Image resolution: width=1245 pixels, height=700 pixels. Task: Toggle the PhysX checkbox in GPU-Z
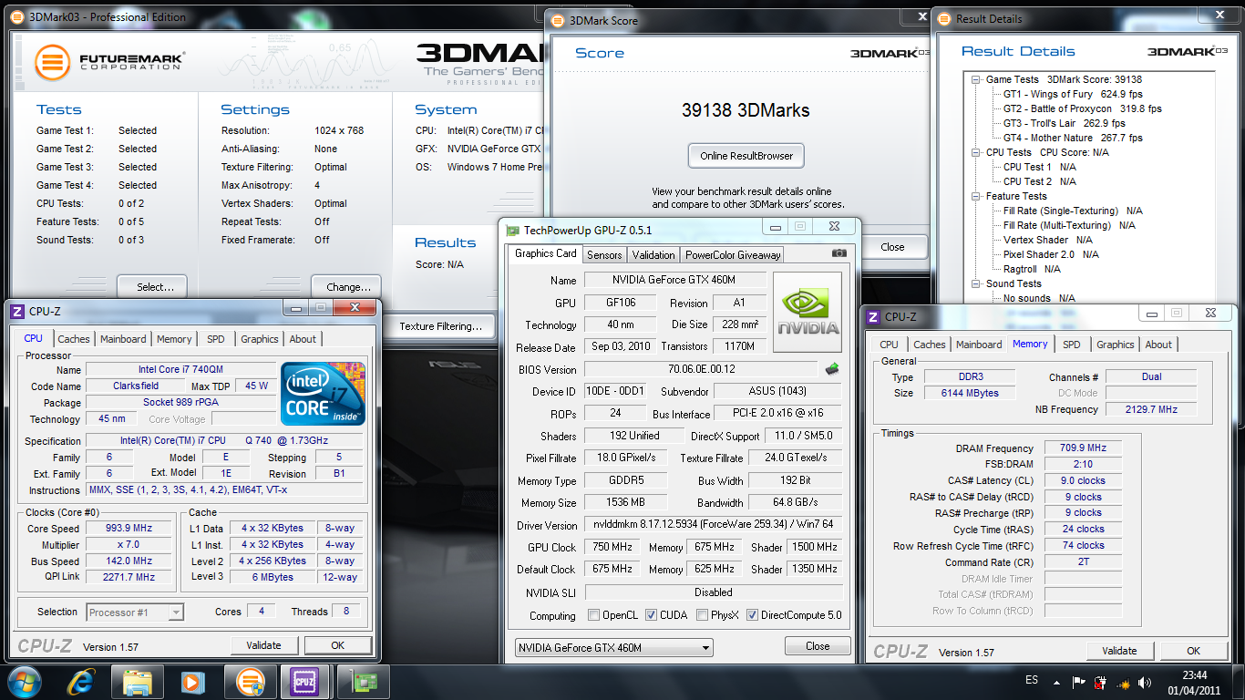pos(702,615)
